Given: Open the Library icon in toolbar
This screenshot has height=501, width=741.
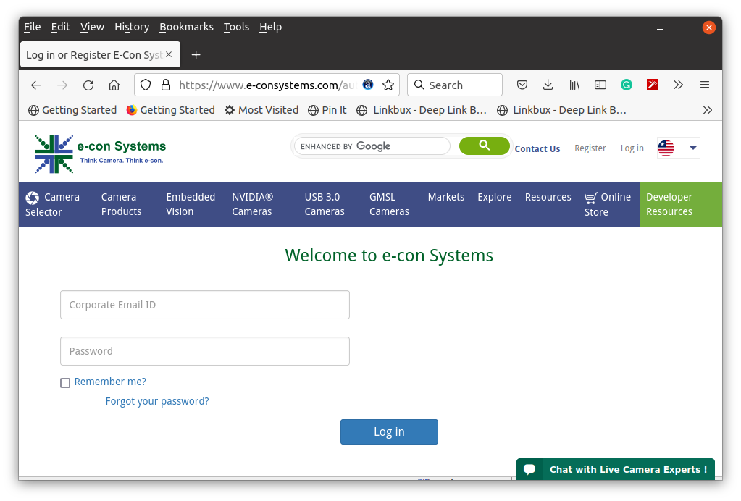Looking at the screenshot, I should pos(574,85).
